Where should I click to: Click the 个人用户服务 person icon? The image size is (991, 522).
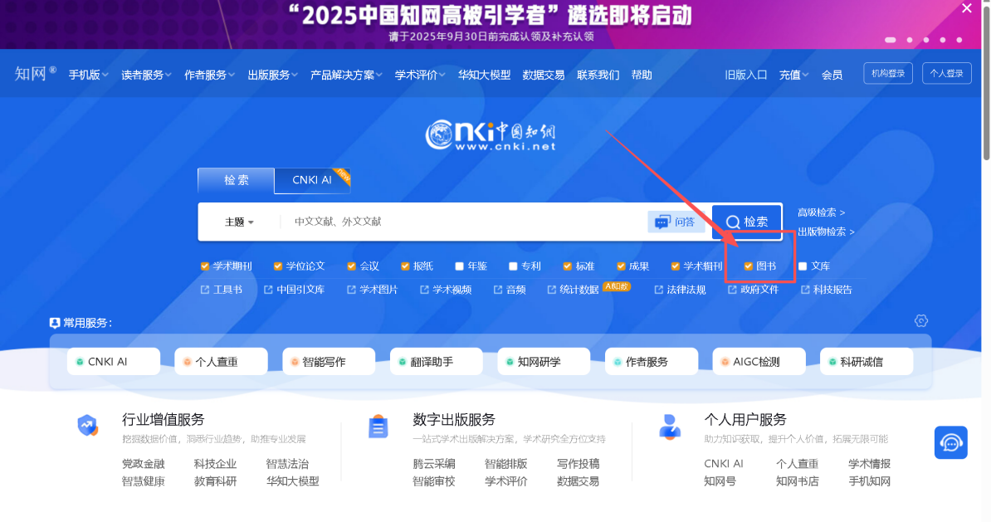click(669, 427)
